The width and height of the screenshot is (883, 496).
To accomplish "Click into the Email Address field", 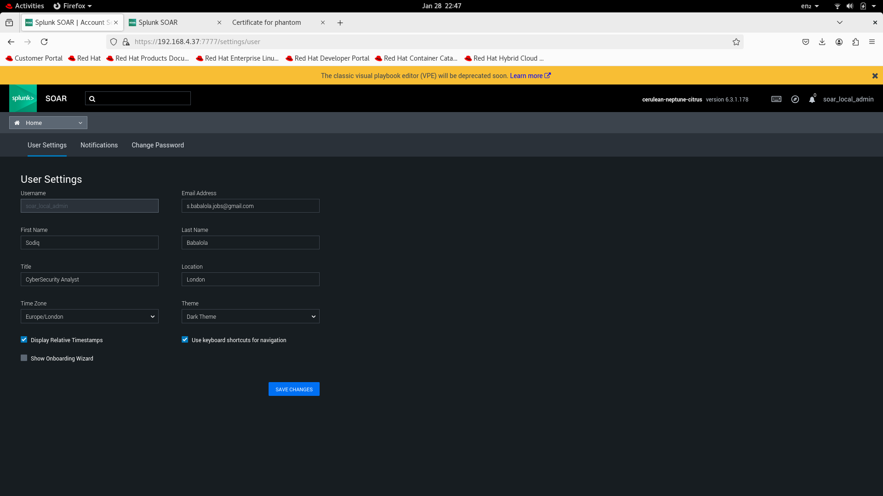I will [x=251, y=206].
